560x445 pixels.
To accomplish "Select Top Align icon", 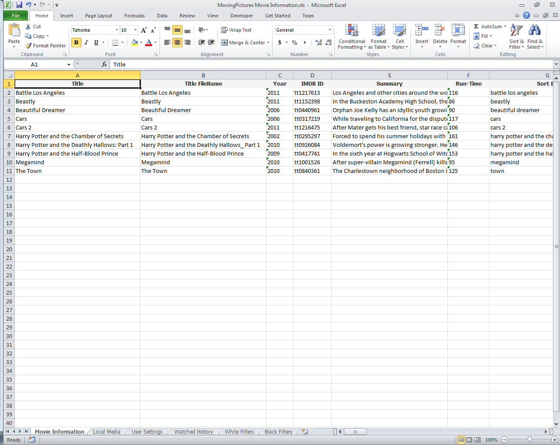I will pyautogui.click(x=167, y=30).
